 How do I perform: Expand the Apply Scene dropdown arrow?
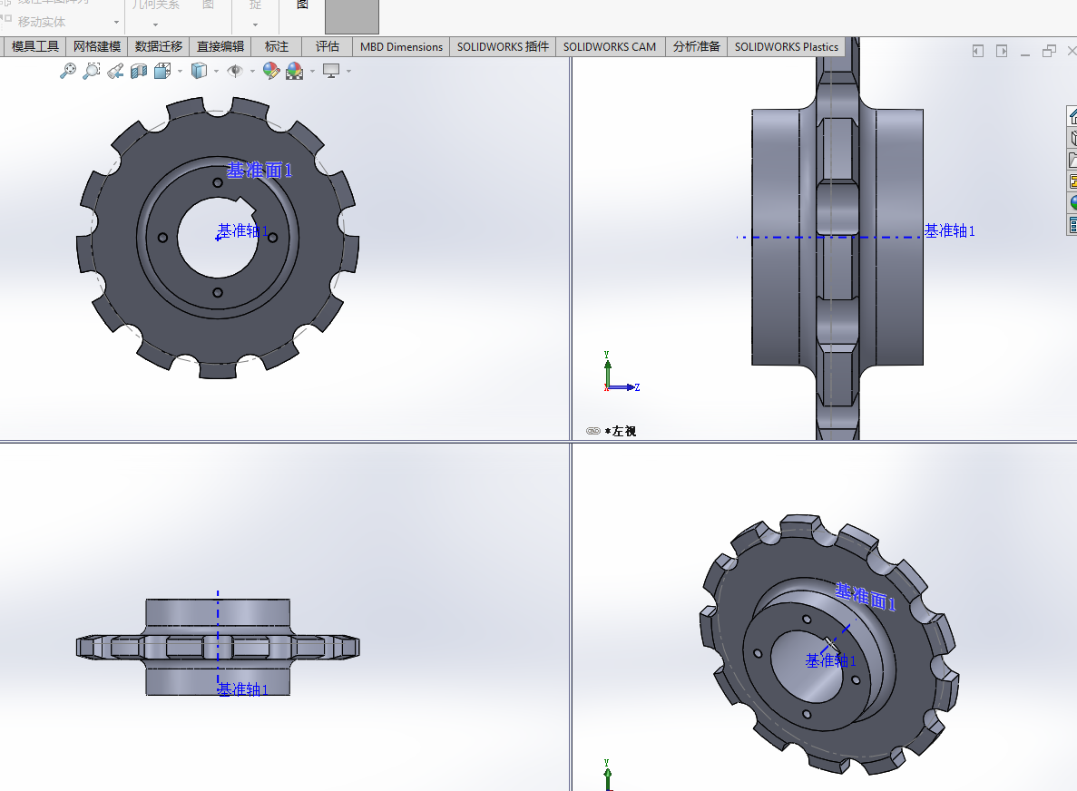coord(312,72)
